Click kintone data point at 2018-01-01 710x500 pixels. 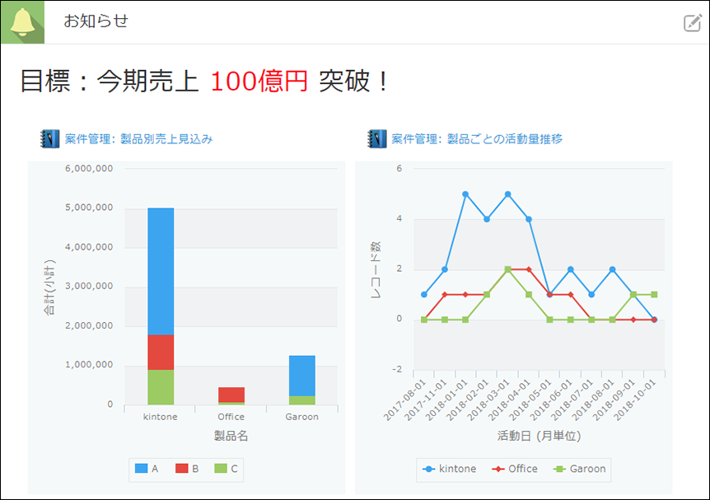point(465,194)
